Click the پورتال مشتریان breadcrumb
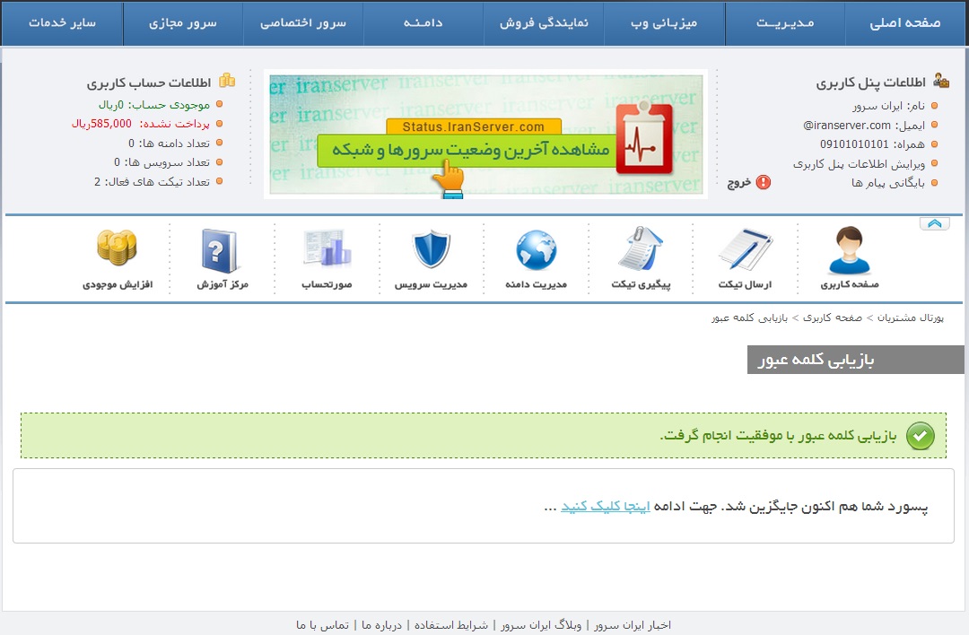 [911, 317]
